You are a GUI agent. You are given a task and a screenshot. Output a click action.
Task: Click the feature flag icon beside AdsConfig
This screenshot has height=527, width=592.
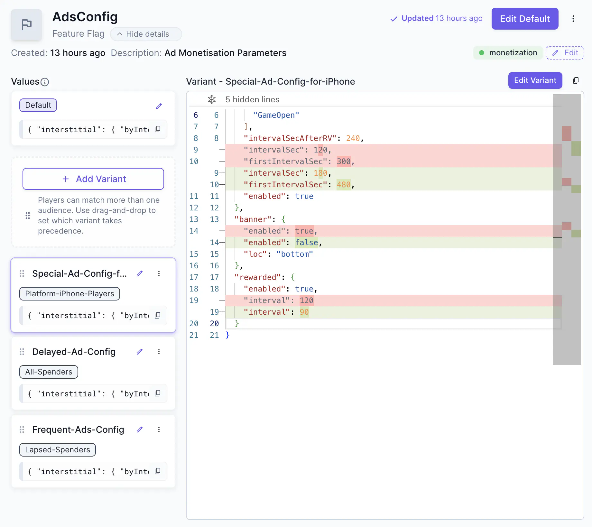26,24
